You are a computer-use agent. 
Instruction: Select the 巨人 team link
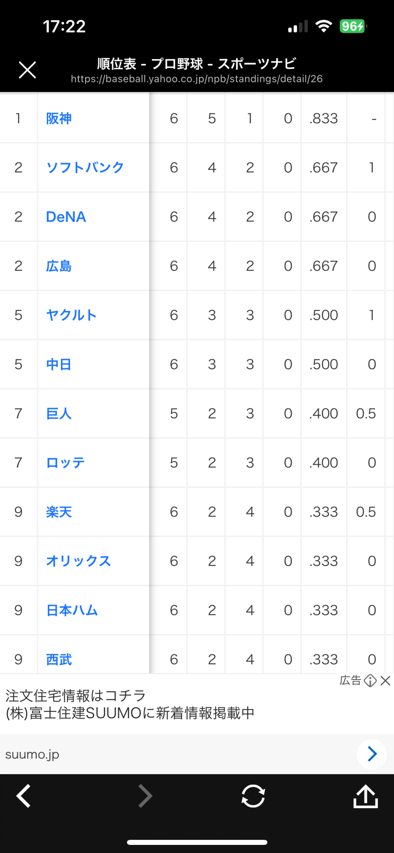[x=59, y=414]
